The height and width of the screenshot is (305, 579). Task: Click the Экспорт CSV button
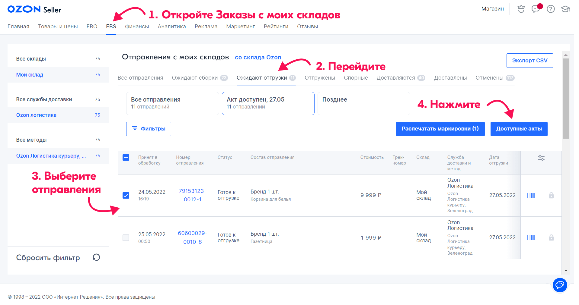pyautogui.click(x=530, y=61)
